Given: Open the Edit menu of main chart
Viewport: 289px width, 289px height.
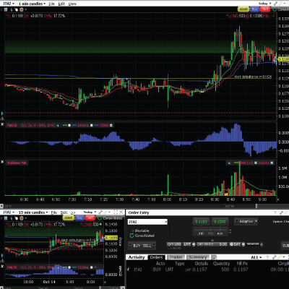Looking at the screenshot, I should coord(61,4).
